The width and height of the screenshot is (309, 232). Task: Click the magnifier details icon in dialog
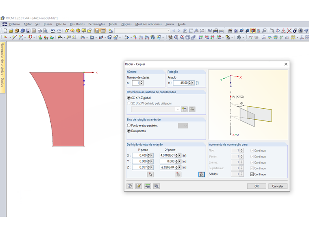tap(157, 186)
